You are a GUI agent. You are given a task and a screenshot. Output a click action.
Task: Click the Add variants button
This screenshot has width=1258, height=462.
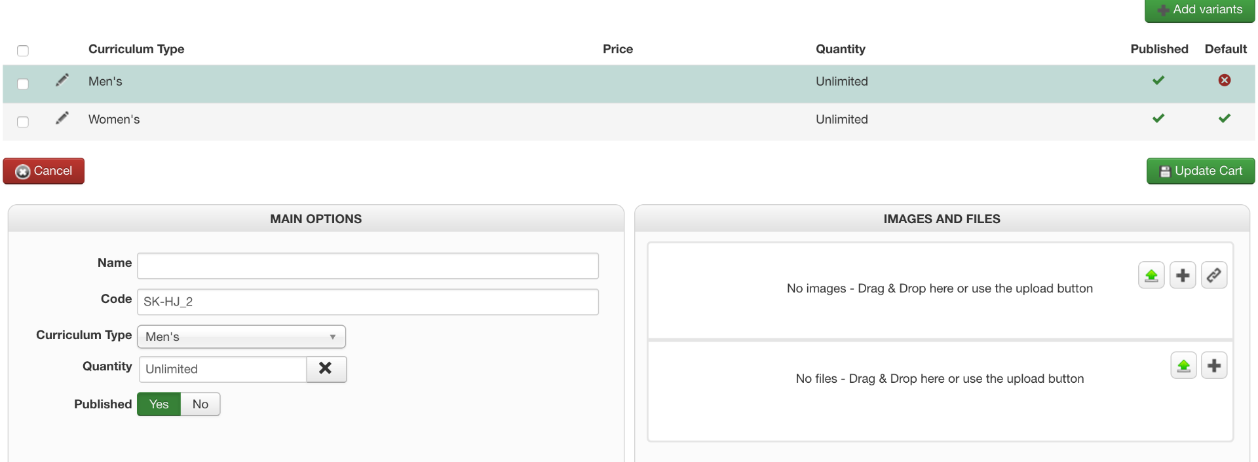click(1200, 10)
